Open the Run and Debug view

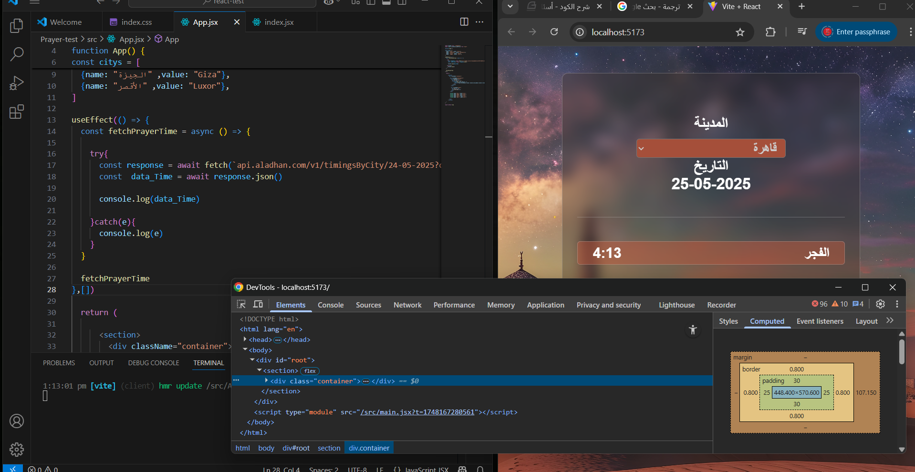point(17,83)
